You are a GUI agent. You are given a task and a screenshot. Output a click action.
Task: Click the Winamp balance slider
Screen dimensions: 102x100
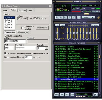point(87,11)
